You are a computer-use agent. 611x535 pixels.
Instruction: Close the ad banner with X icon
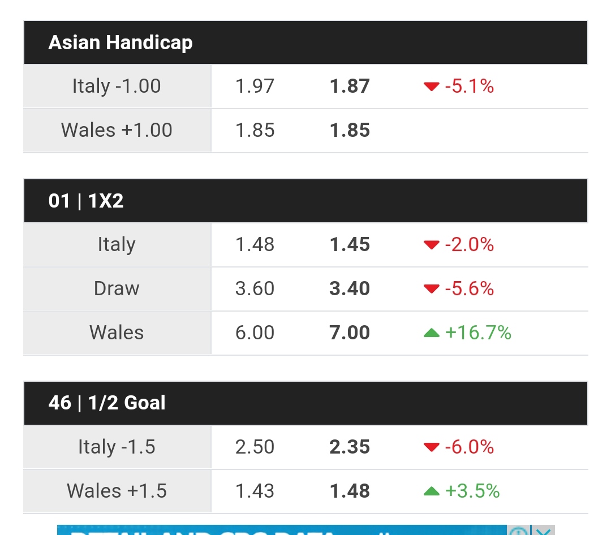point(543,530)
